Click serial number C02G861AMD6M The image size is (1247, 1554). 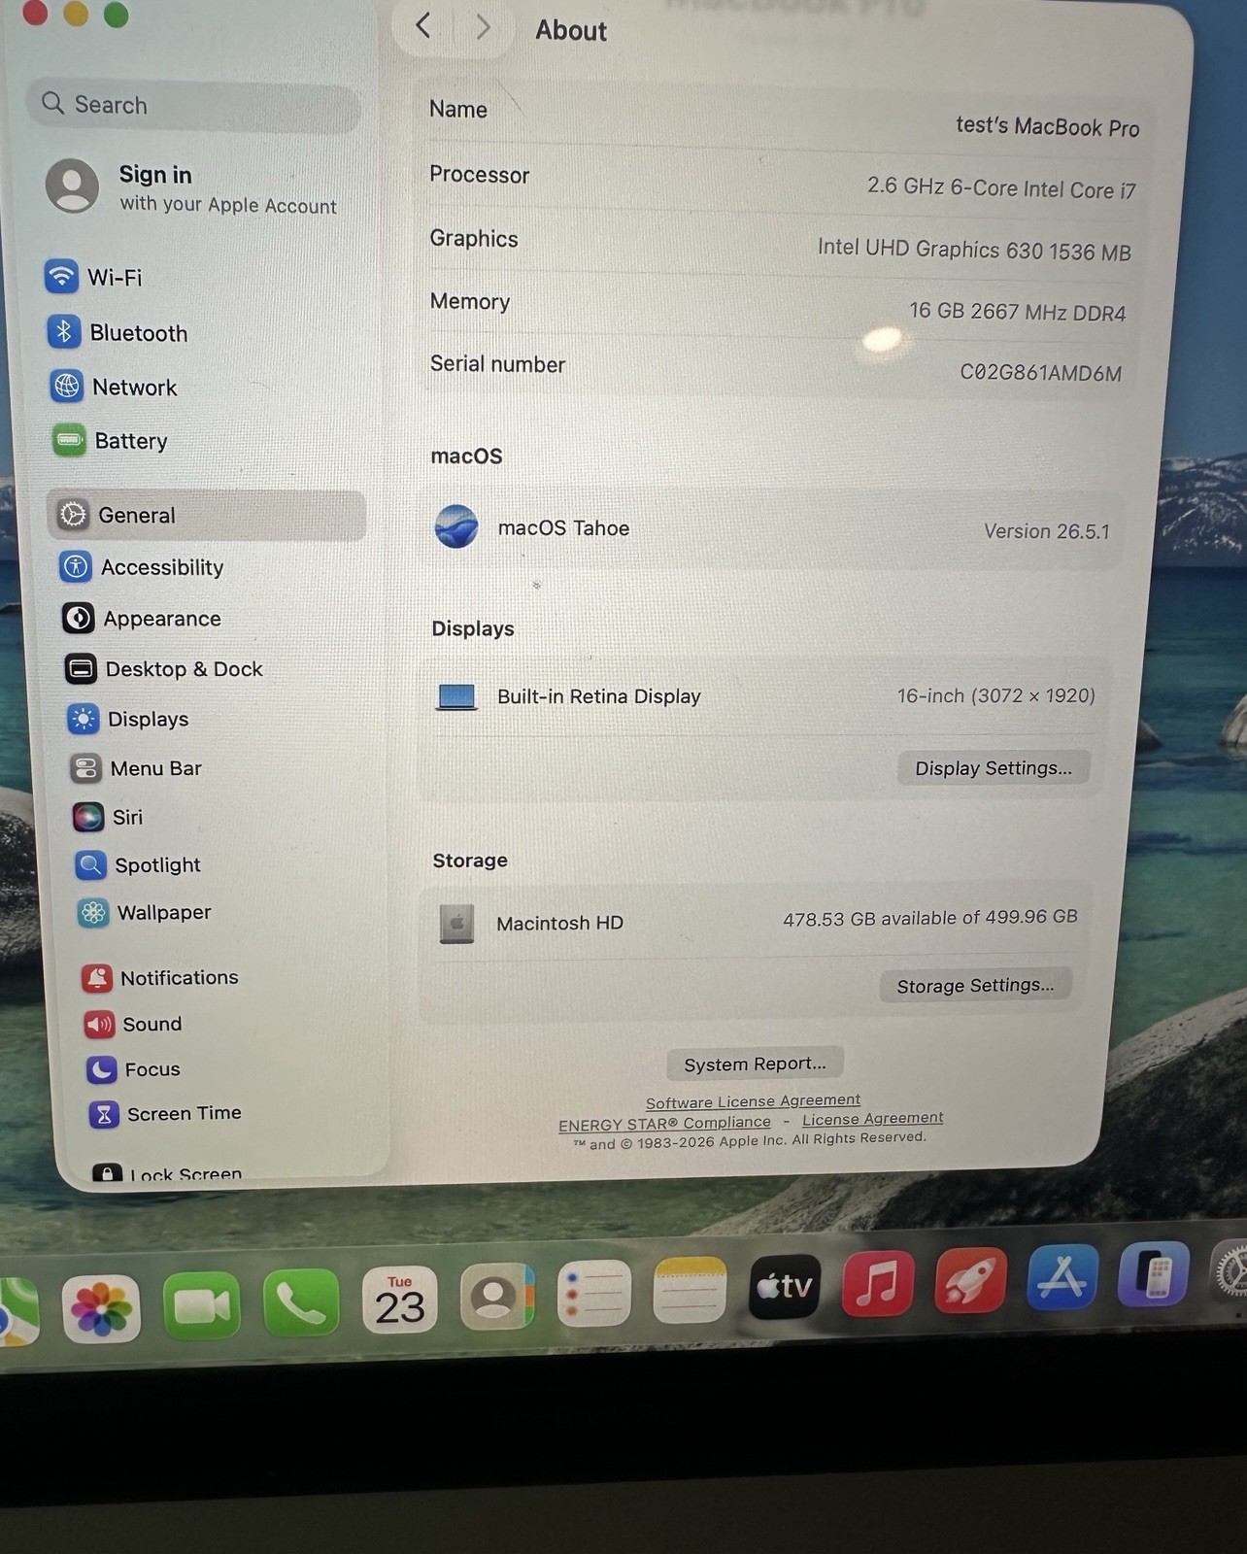point(1040,373)
